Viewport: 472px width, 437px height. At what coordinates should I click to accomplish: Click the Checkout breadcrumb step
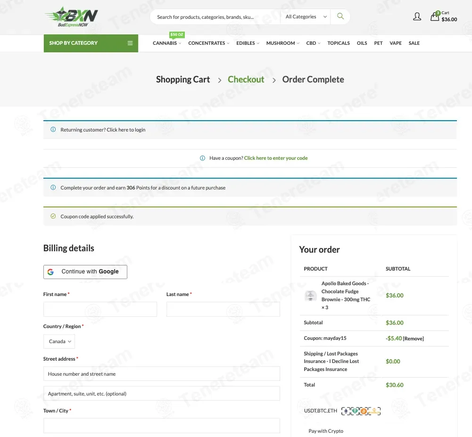click(x=246, y=80)
